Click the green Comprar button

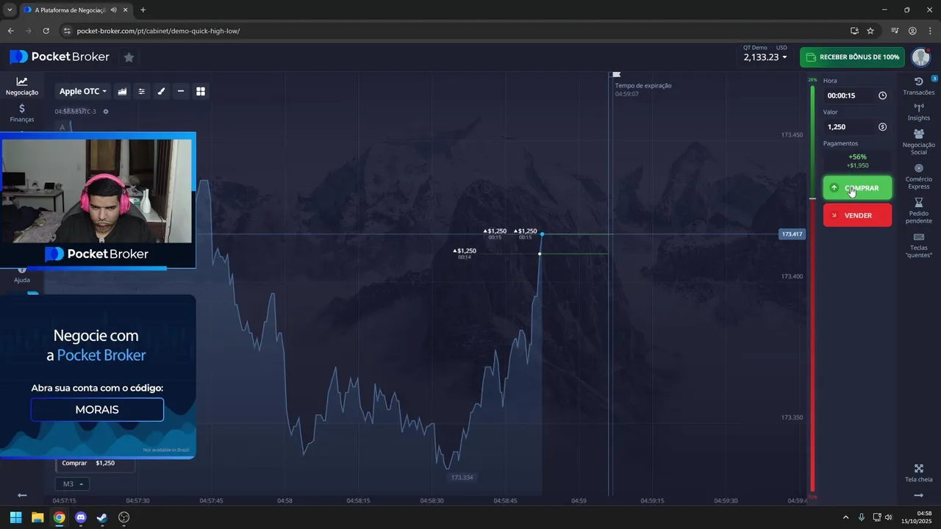pos(857,187)
